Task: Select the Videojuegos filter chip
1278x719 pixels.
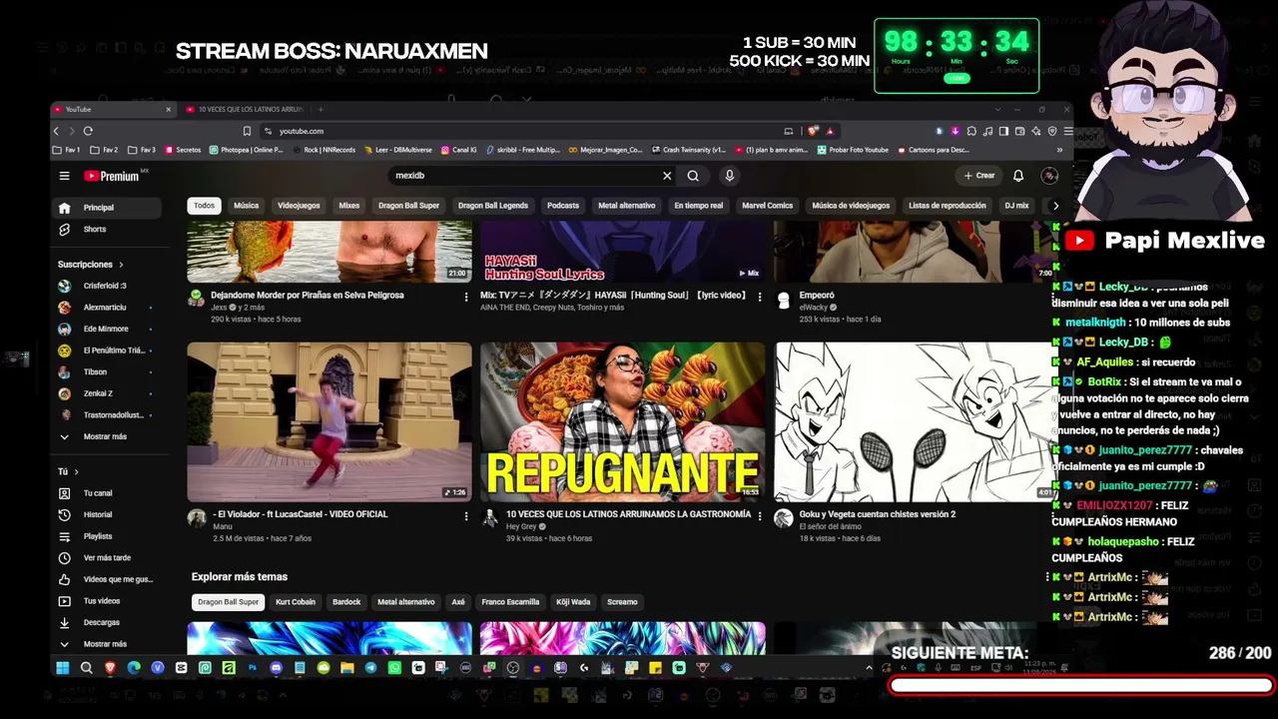Action: coord(299,206)
